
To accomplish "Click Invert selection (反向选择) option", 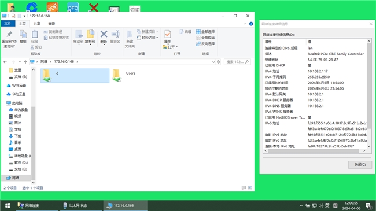I will click(x=205, y=43).
